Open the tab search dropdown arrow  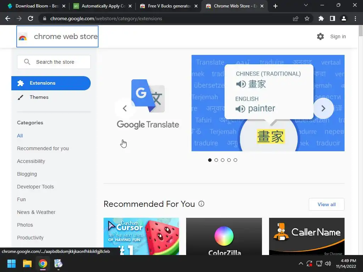point(306,5)
